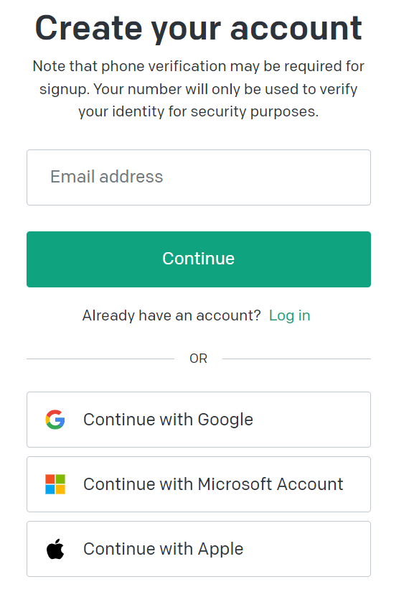414x610 pixels.
Task: Open the Log in link
Action: [290, 315]
